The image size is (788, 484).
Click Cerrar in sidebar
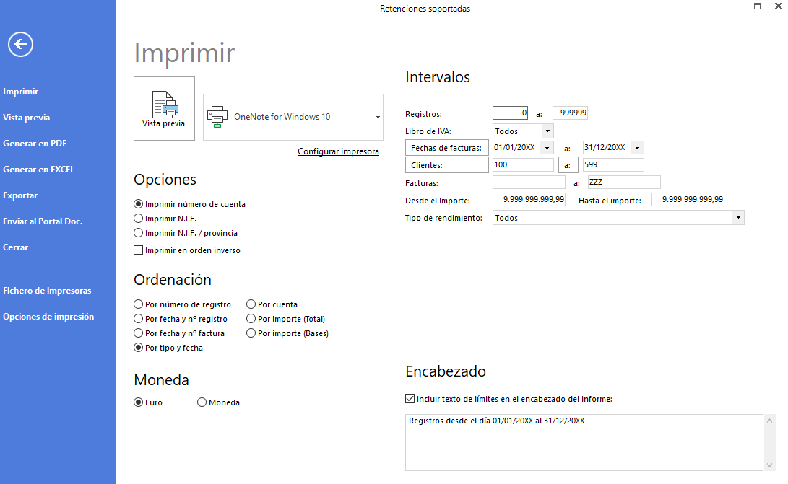[16, 247]
